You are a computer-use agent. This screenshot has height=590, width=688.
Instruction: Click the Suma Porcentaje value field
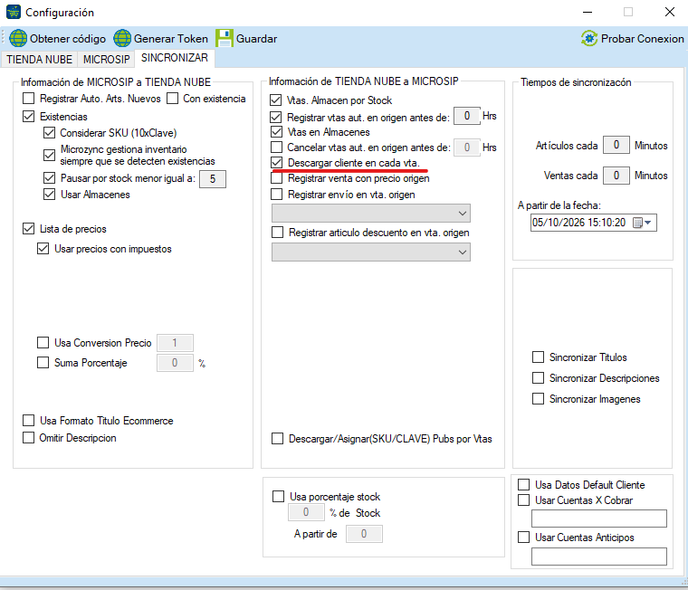click(x=175, y=363)
